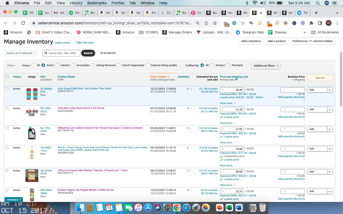Switch to the Telegram browser tab

302,13
